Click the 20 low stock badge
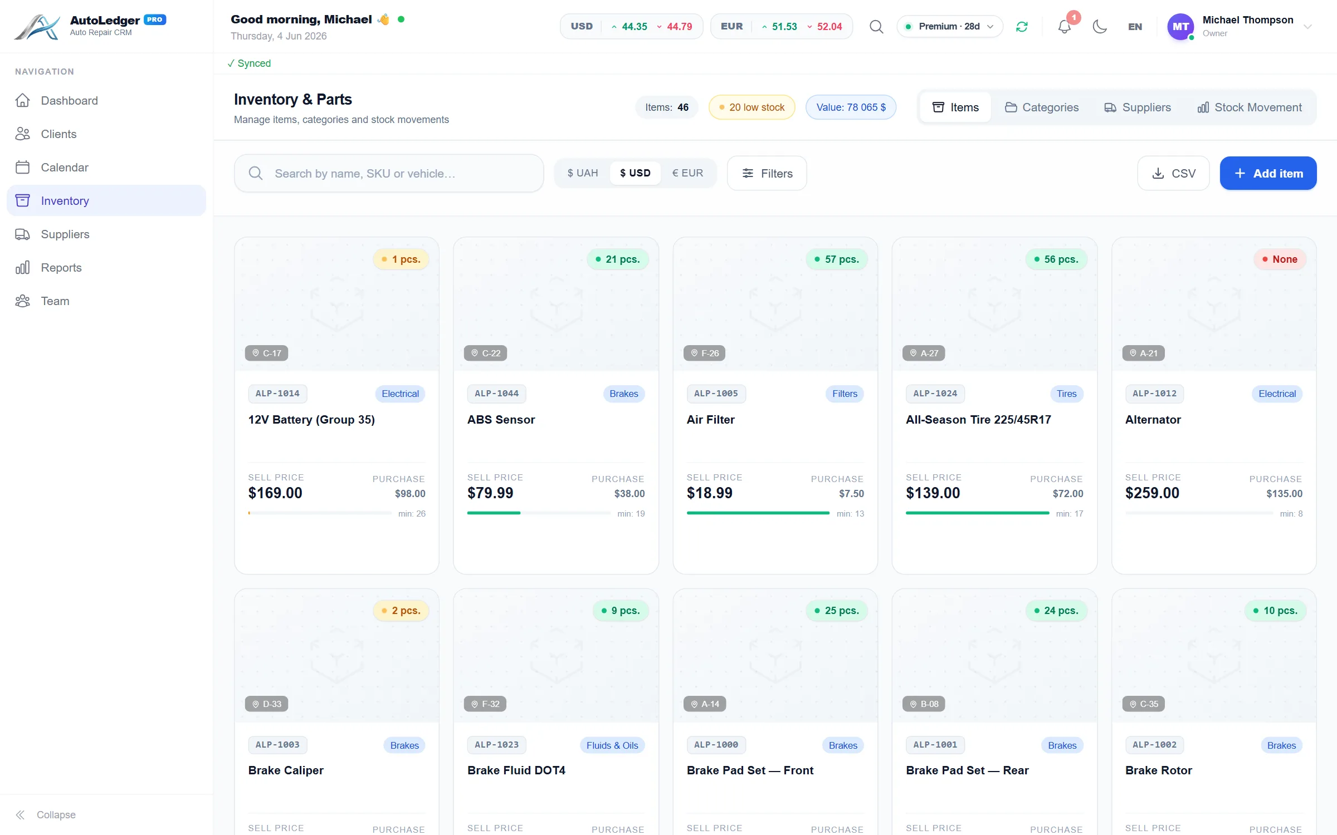1337x835 pixels. (x=752, y=107)
